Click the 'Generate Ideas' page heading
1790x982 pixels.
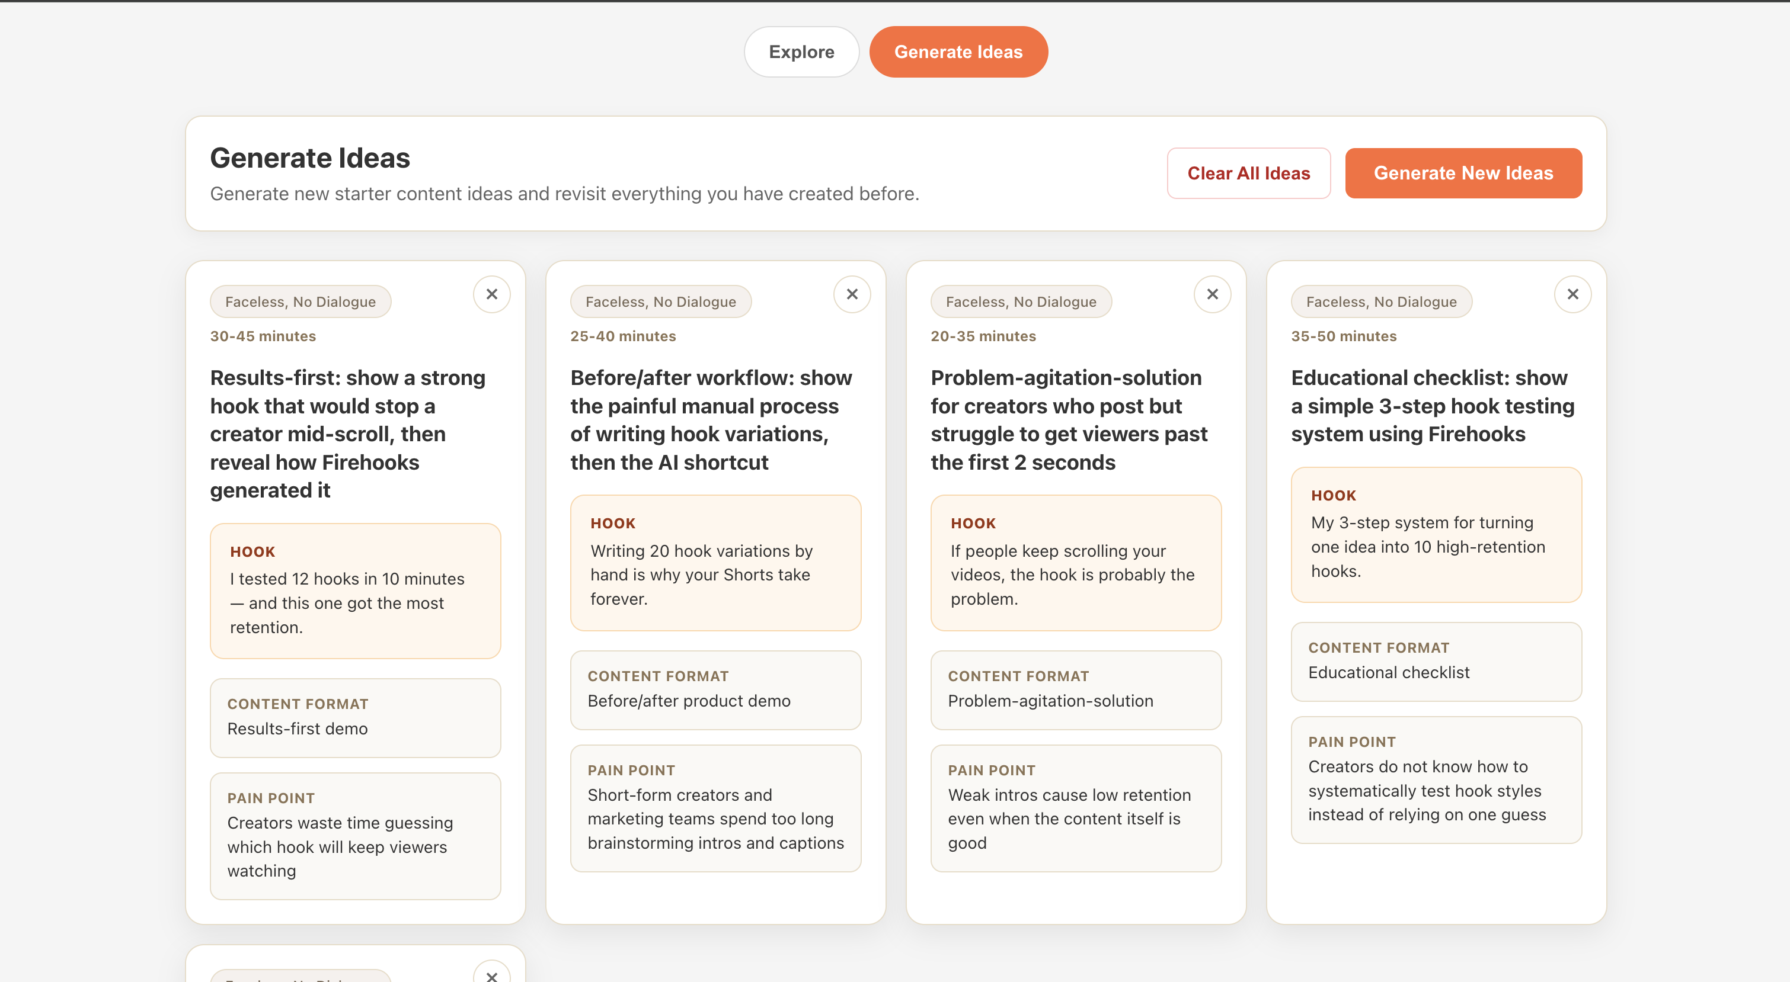pos(310,158)
